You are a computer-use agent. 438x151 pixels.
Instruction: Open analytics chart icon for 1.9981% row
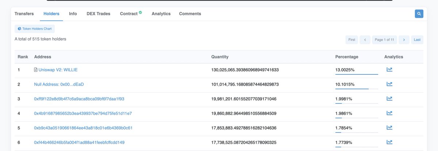(x=389, y=98)
